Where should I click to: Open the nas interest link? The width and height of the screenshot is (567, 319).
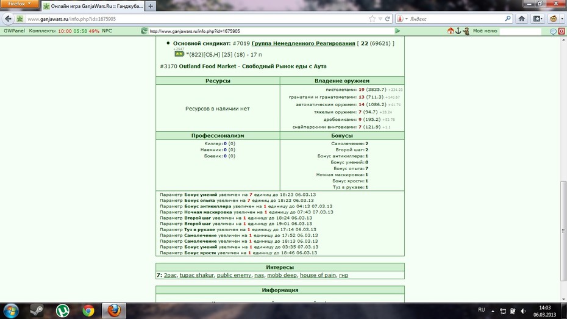(259, 275)
